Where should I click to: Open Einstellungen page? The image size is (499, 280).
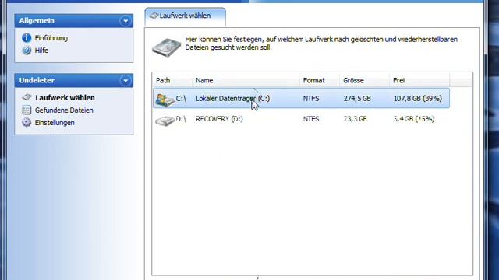tap(55, 123)
